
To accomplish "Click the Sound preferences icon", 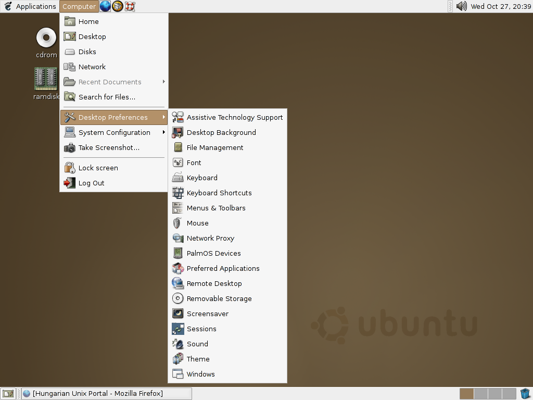I will point(178,344).
